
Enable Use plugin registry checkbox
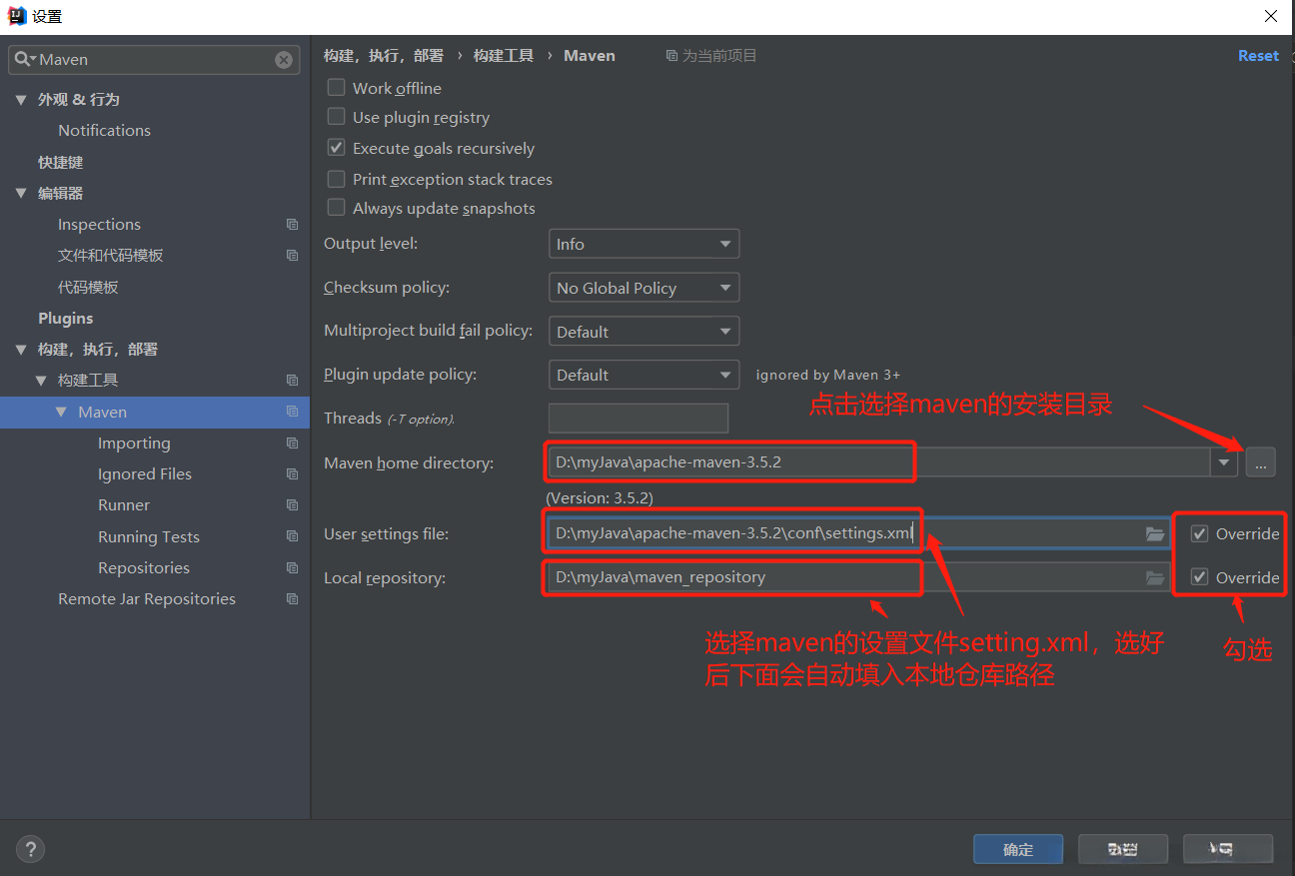click(336, 117)
